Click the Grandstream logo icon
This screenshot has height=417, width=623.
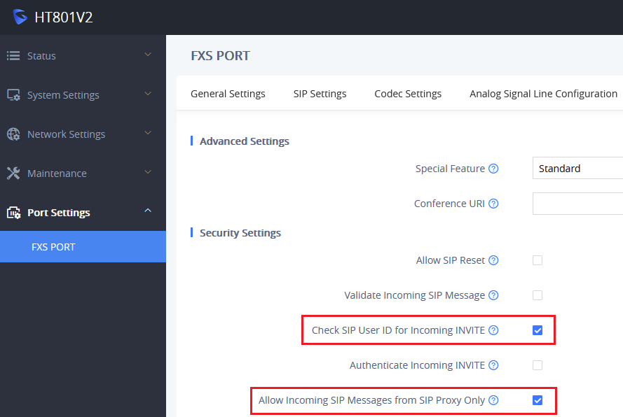pyautogui.click(x=20, y=17)
